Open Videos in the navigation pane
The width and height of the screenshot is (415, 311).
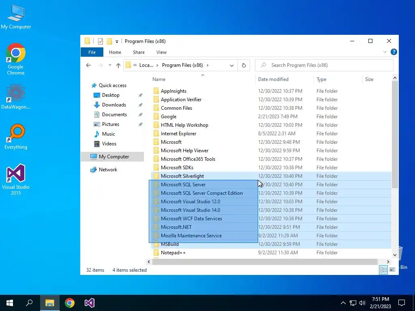click(x=109, y=144)
